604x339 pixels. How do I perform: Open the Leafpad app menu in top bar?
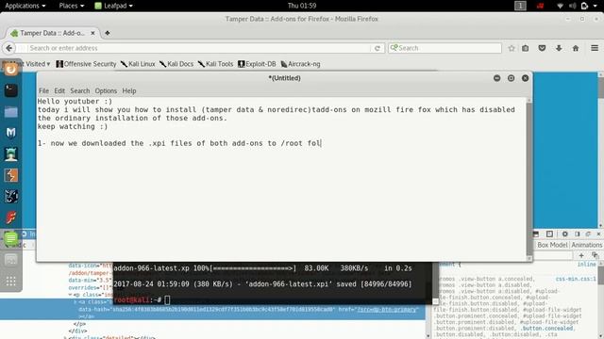tap(113, 6)
